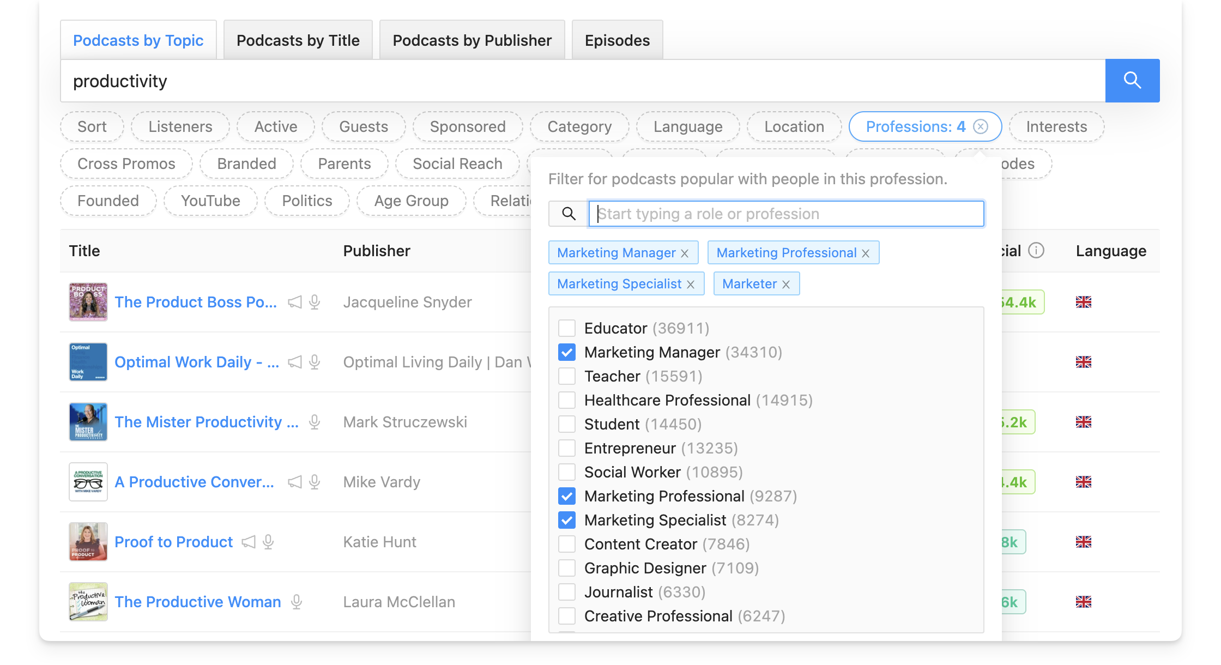Image resolution: width=1221 pixels, height=665 pixels.
Task: Click the language flag in The Product Boss row
Action: 1084,302
